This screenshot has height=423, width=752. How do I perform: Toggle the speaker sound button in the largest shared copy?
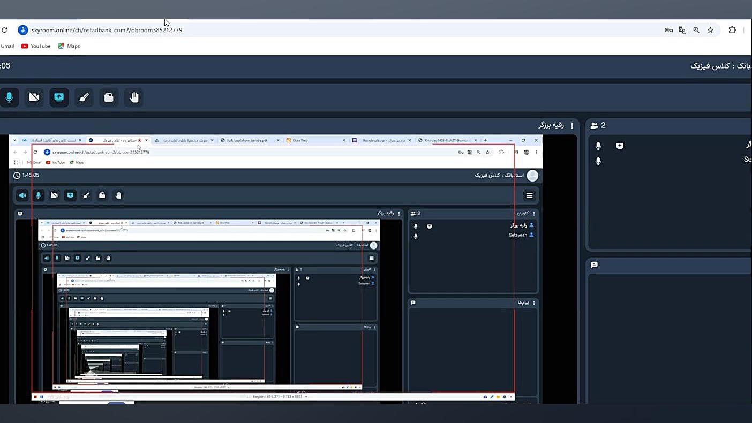pyautogui.click(x=22, y=195)
